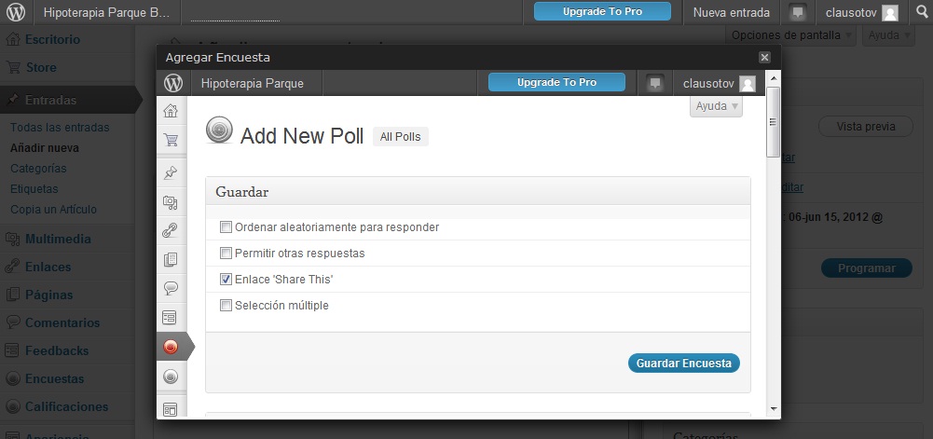933x439 pixels.
Task: Open the links chain icon in dialog sidebar
Action: [171, 230]
